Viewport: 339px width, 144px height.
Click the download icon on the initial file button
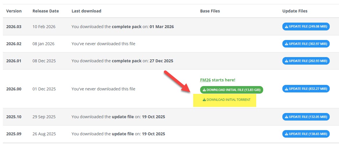click(205, 90)
